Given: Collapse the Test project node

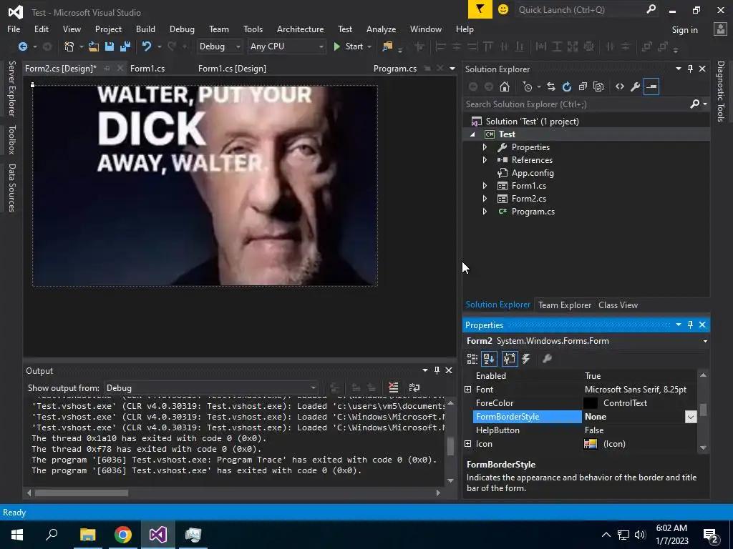Looking at the screenshot, I should 472,134.
